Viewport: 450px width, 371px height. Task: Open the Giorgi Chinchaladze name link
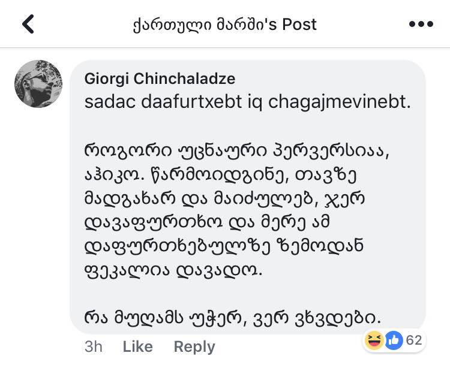point(160,79)
